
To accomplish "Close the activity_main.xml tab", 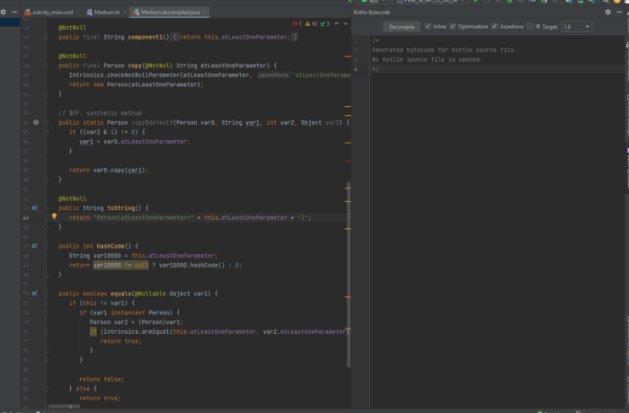I will (77, 13).
